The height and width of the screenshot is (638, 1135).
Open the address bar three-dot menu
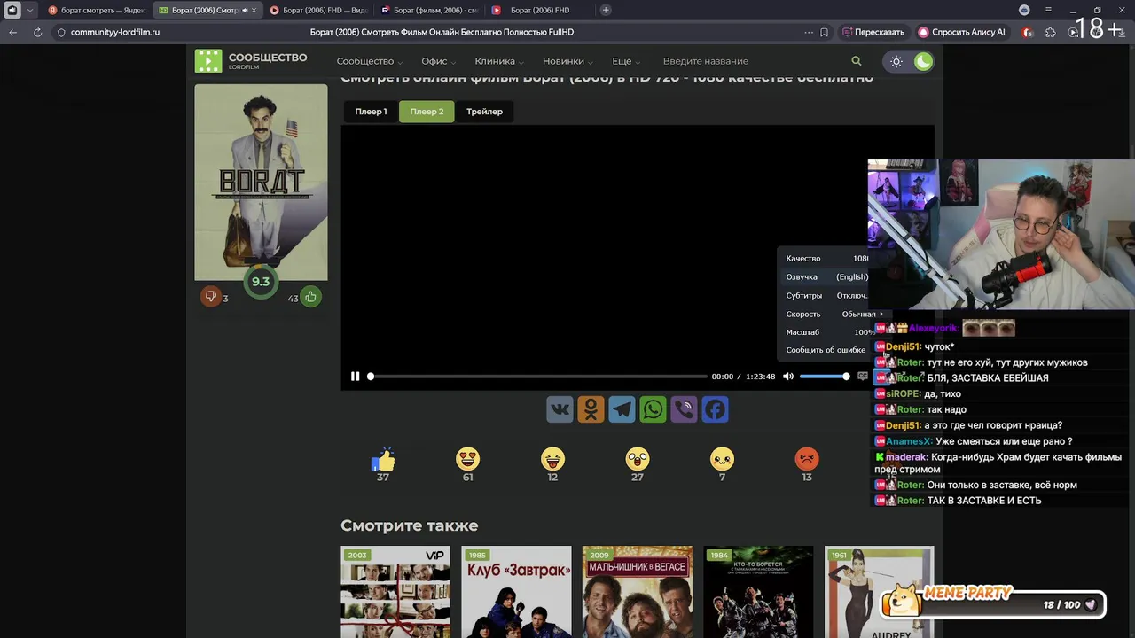tap(808, 32)
